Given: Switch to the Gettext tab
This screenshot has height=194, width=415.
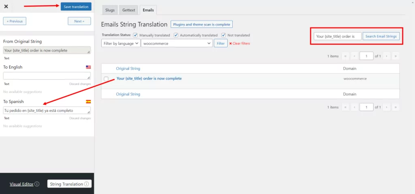Looking at the screenshot, I should coord(128,10).
